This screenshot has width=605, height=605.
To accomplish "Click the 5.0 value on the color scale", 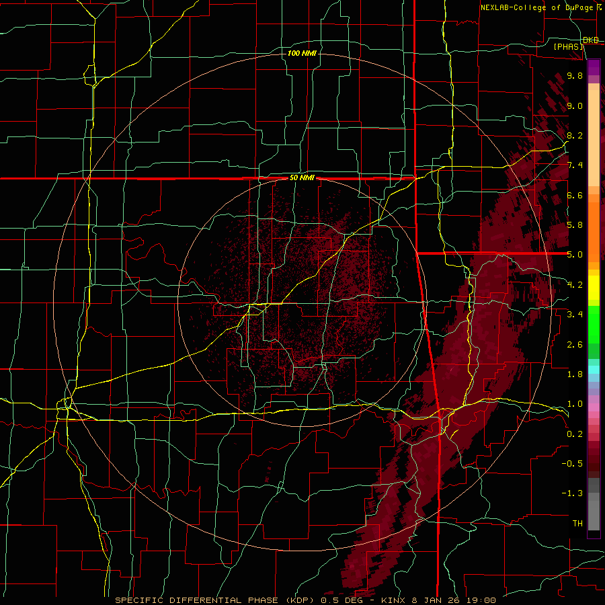I will pyautogui.click(x=575, y=255).
